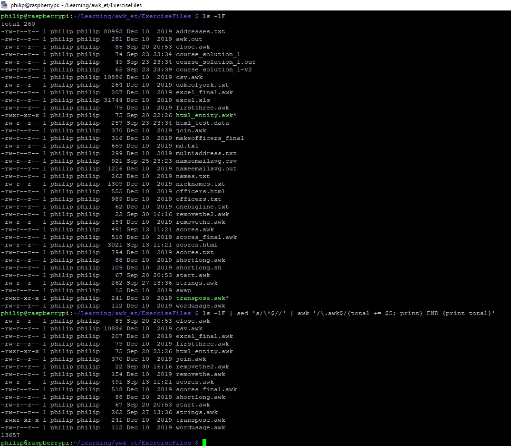Select the filename nameemailavg.csv

206,161
